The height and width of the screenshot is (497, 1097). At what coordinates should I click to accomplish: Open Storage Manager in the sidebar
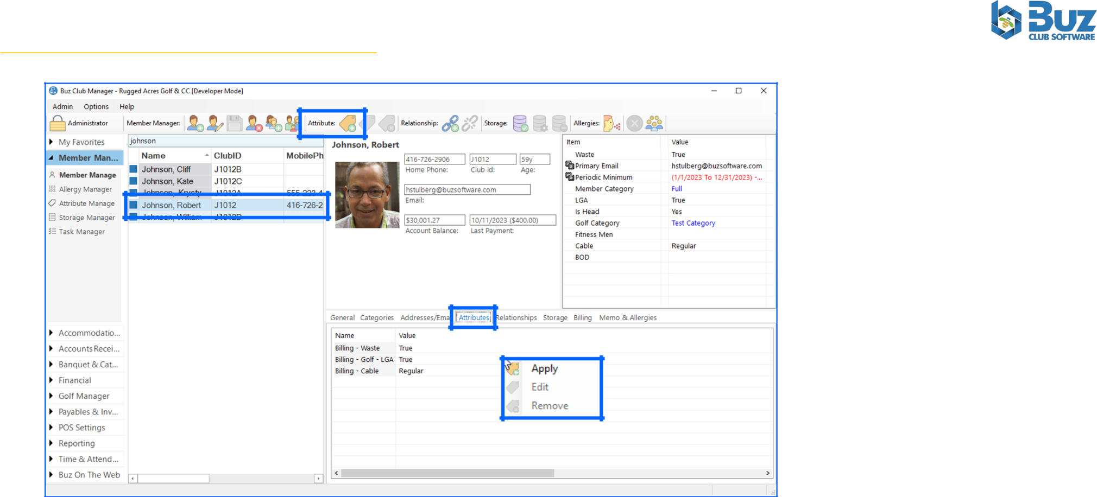(87, 218)
